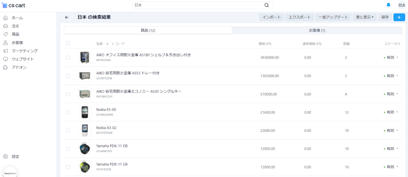
Task: Click the blue plus add button
Action: (399, 17)
